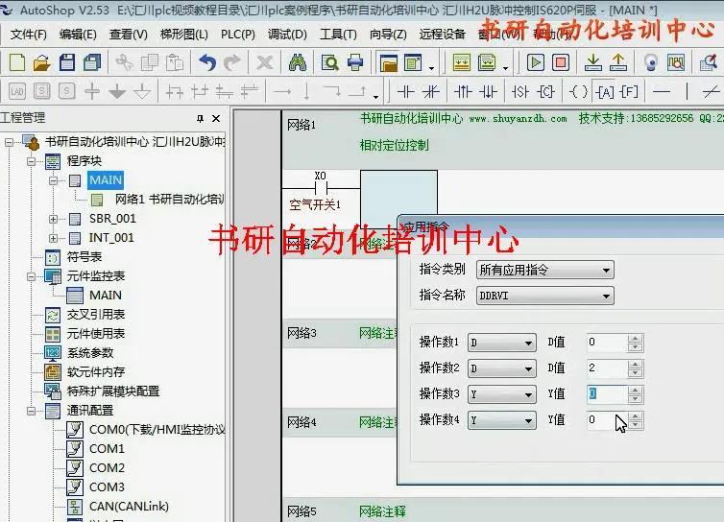Close the 工程管理 panel
Screen dimensions: 724x522
pos(216,119)
